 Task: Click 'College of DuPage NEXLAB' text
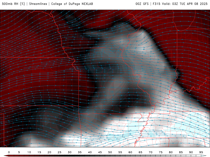click(72, 4)
